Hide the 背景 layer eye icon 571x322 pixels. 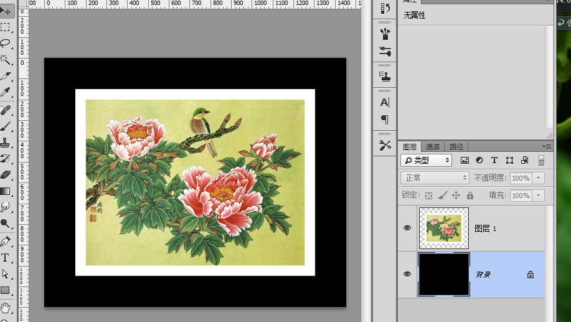pos(407,274)
